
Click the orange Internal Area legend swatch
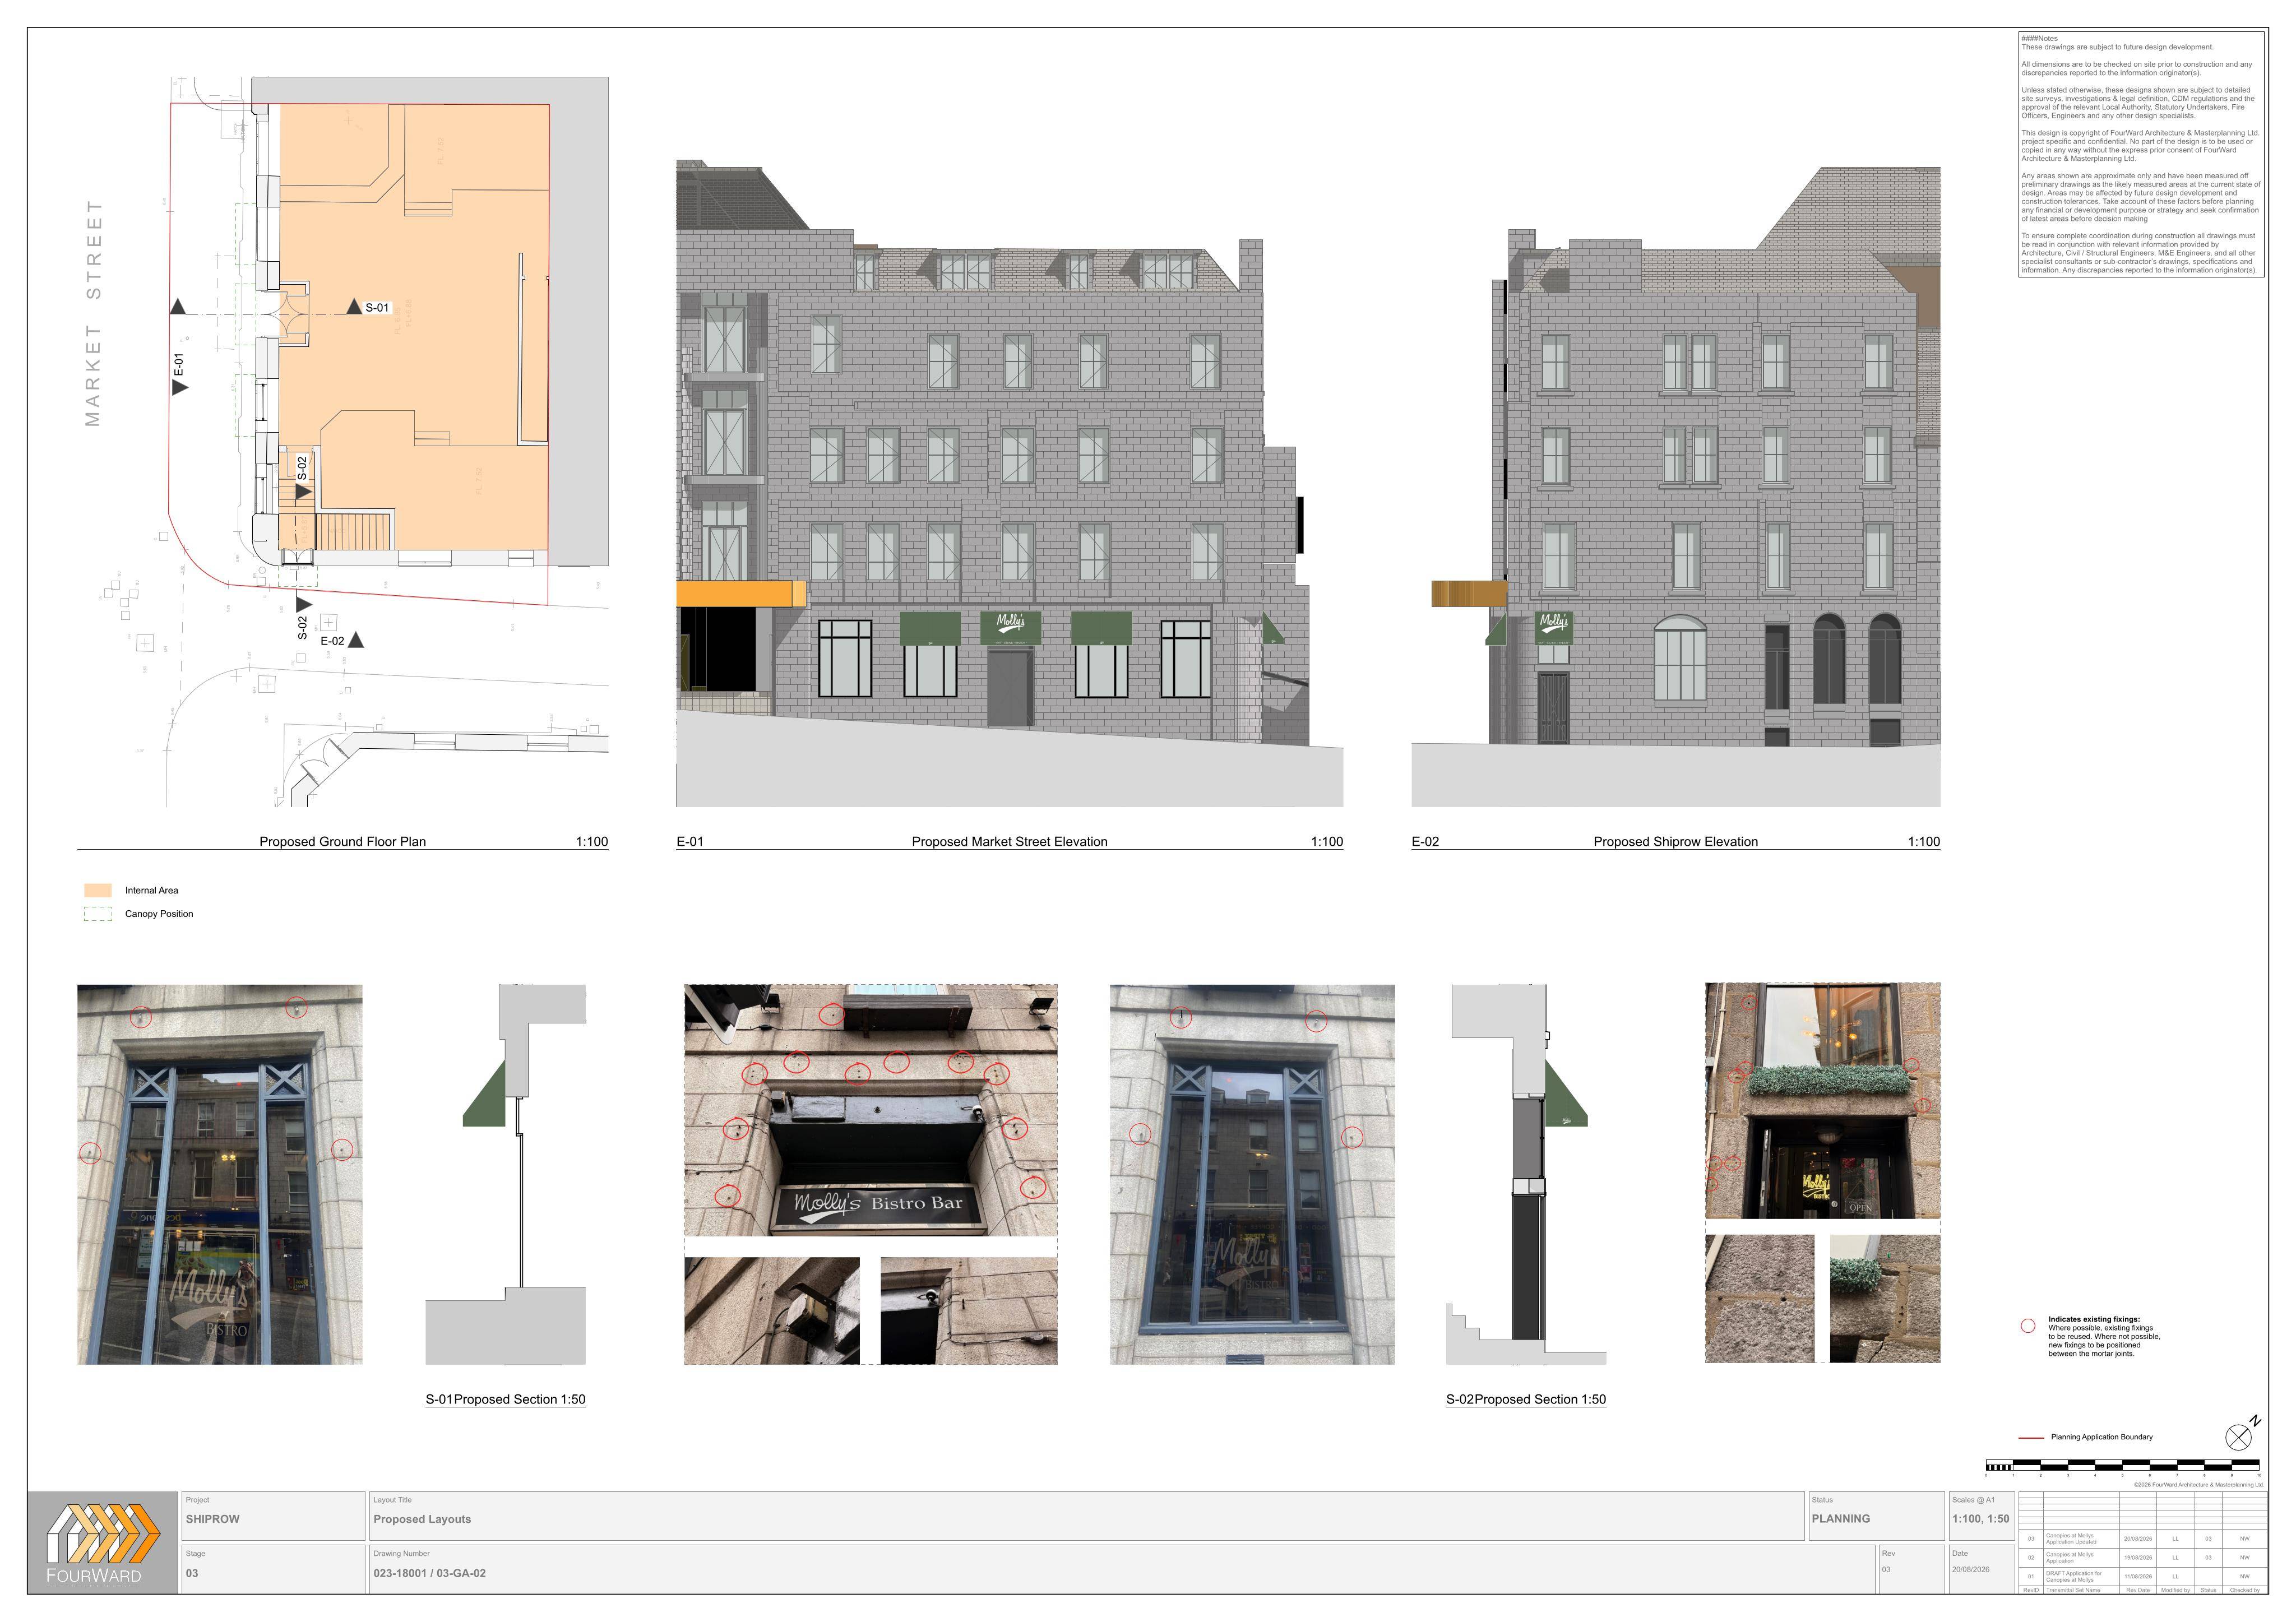pyautogui.click(x=98, y=890)
